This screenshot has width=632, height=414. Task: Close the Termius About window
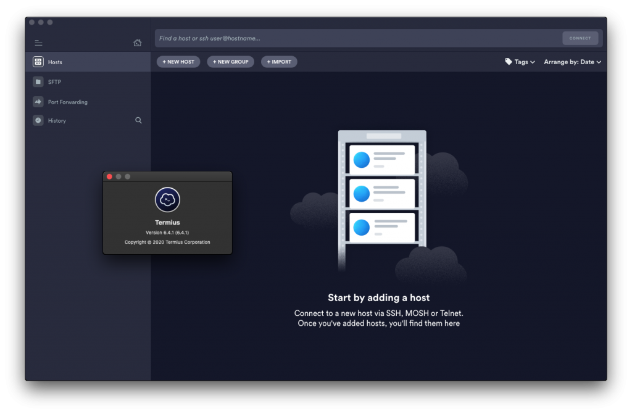click(109, 176)
